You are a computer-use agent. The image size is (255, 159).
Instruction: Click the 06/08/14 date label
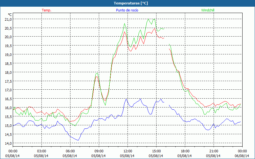[242, 156]
